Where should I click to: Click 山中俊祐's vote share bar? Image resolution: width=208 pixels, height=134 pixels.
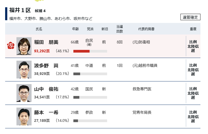[x=76, y=97]
